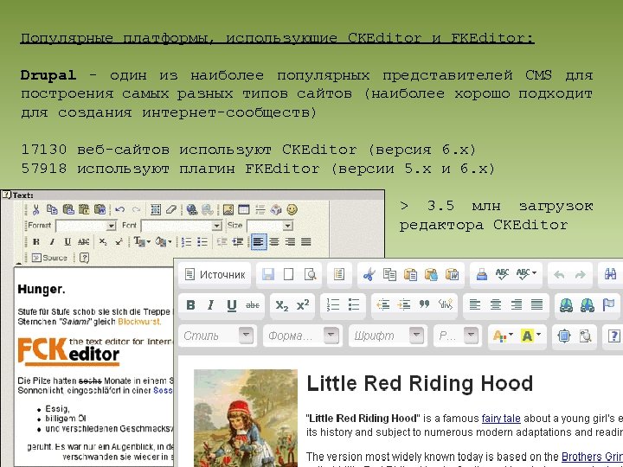The width and height of the screenshot is (623, 467).
Task: Toggle strikethrough in CKEditor toolbar
Action: [253, 304]
